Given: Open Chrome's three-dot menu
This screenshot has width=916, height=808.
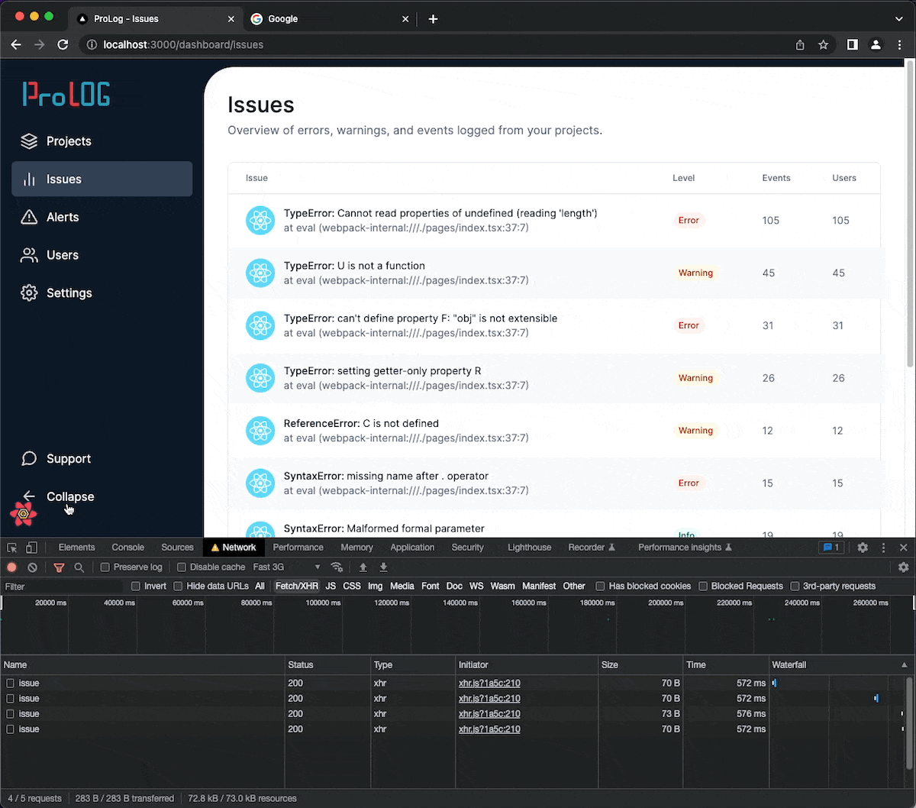Looking at the screenshot, I should click(898, 45).
